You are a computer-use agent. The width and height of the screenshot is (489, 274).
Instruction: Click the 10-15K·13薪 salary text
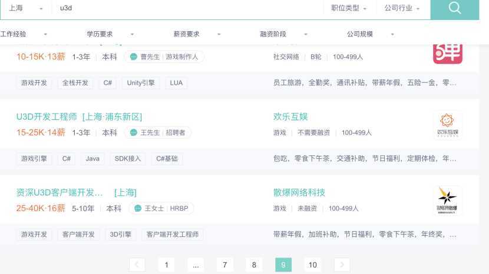[x=41, y=56]
